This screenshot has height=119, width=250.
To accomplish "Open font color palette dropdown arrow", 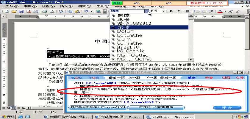I will point(225,11).
